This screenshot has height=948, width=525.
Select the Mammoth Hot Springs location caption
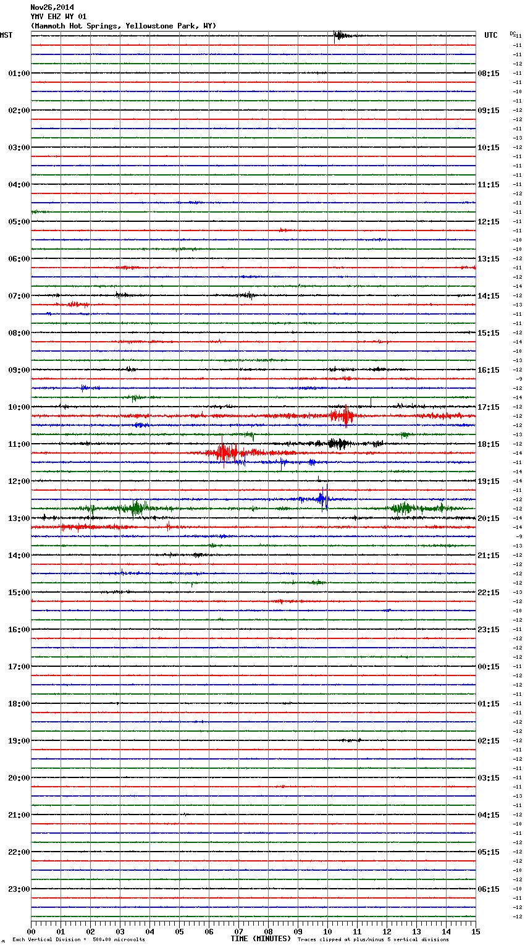click(124, 26)
